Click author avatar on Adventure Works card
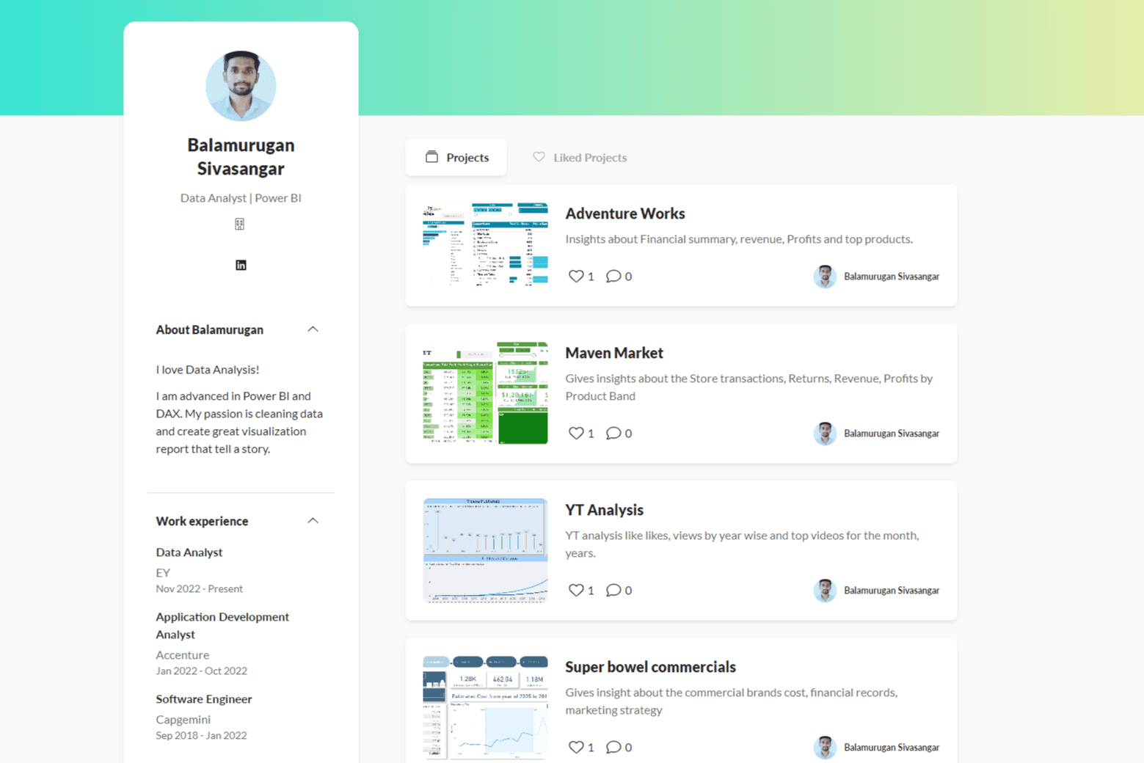The image size is (1144, 763). click(825, 277)
